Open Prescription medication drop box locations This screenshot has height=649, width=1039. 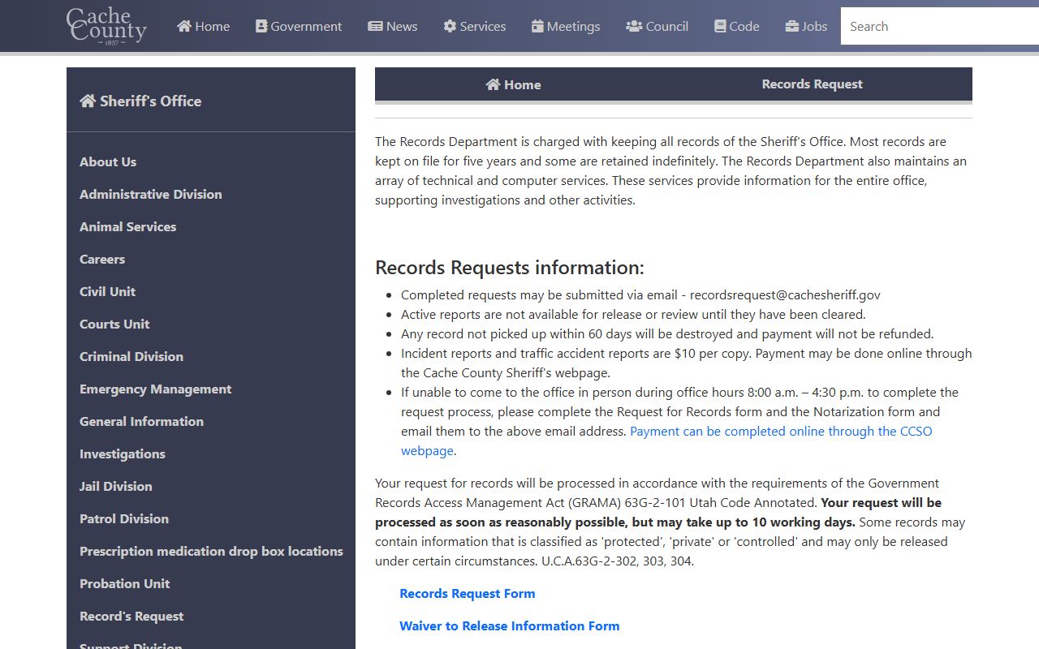211,551
